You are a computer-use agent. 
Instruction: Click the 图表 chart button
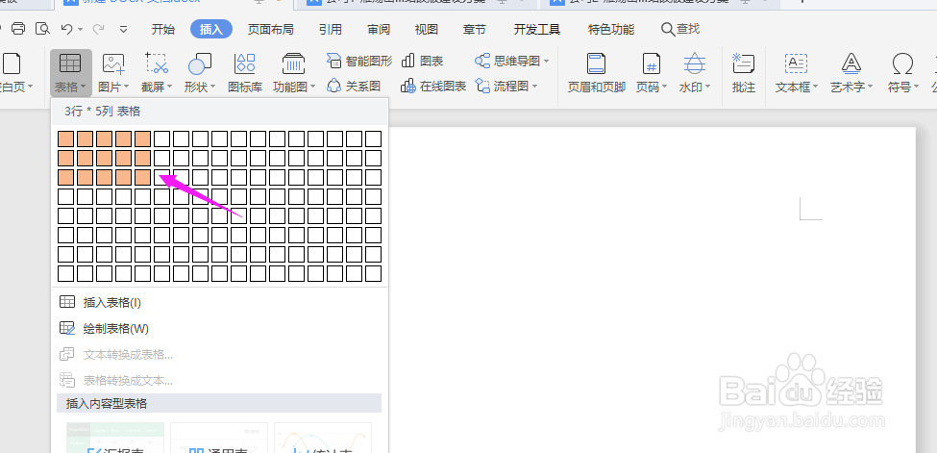coord(422,61)
